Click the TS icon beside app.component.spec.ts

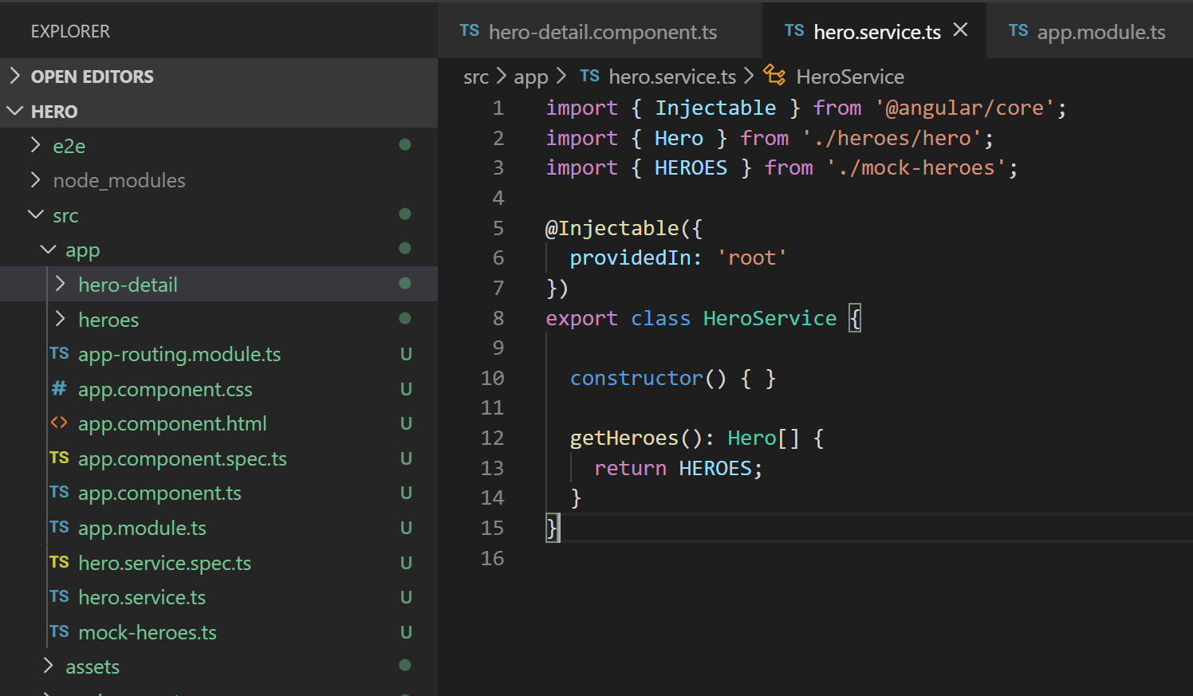59,458
